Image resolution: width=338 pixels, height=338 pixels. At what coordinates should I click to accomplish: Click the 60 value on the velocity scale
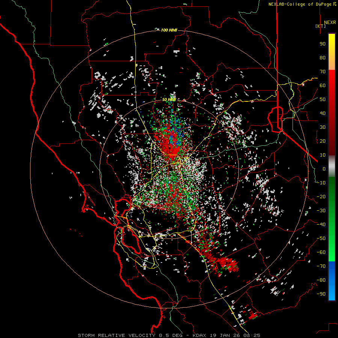tap(323, 86)
